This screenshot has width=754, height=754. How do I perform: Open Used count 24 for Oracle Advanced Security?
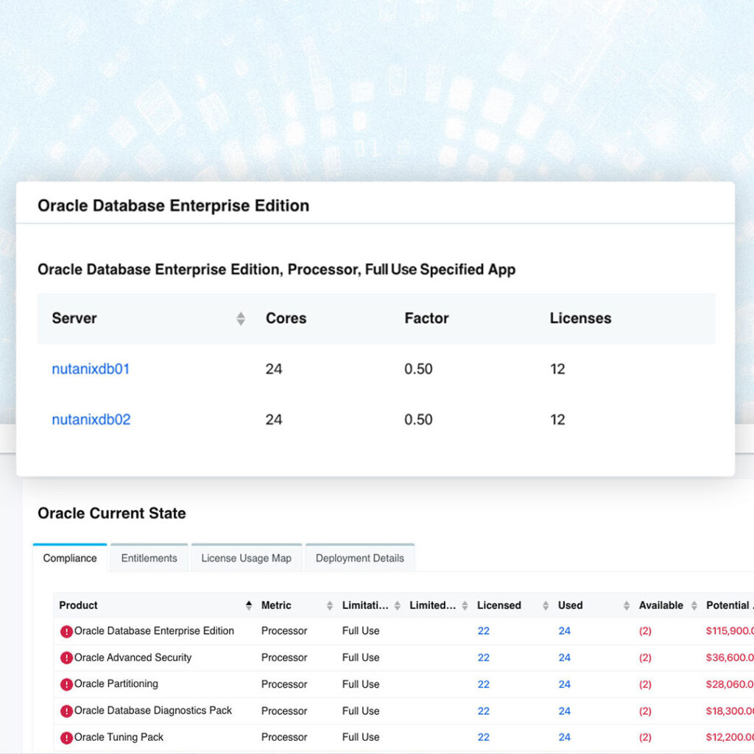pyautogui.click(x=564, y=658)
